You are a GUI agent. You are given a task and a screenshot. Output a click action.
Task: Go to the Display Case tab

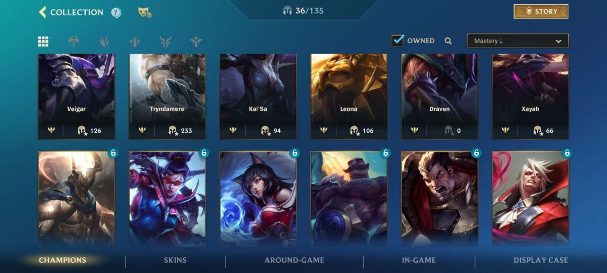point(541,260)
